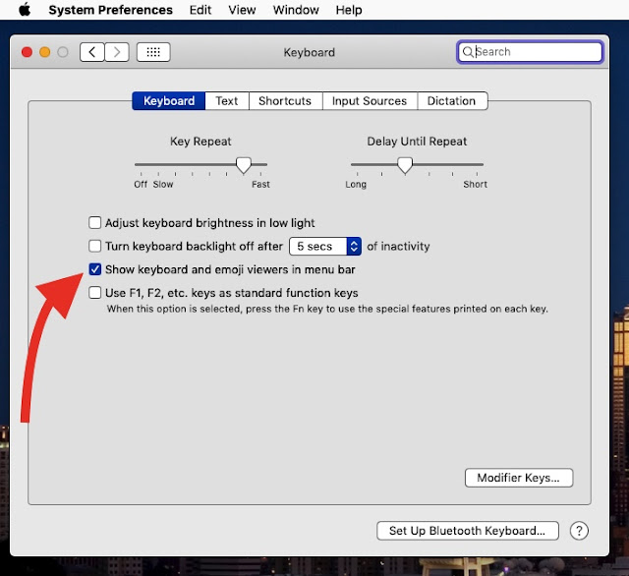Screen dimensions: 629x576
Task: Click the Modifier Keys... button
Action: (x=519, y=478)
